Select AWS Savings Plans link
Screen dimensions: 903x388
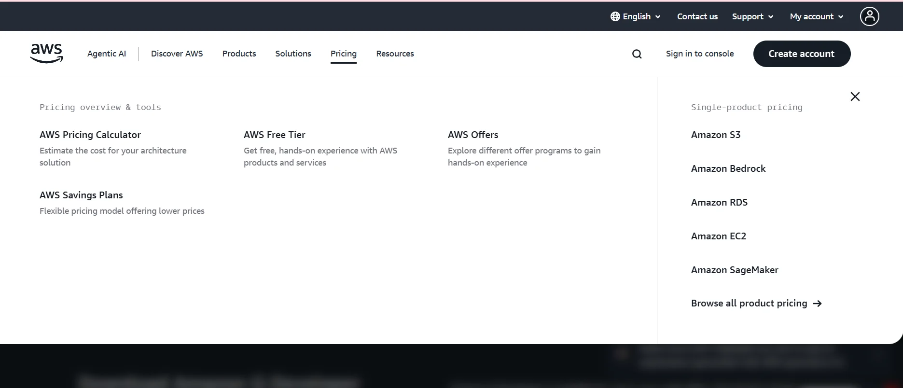tap(81, 195)
